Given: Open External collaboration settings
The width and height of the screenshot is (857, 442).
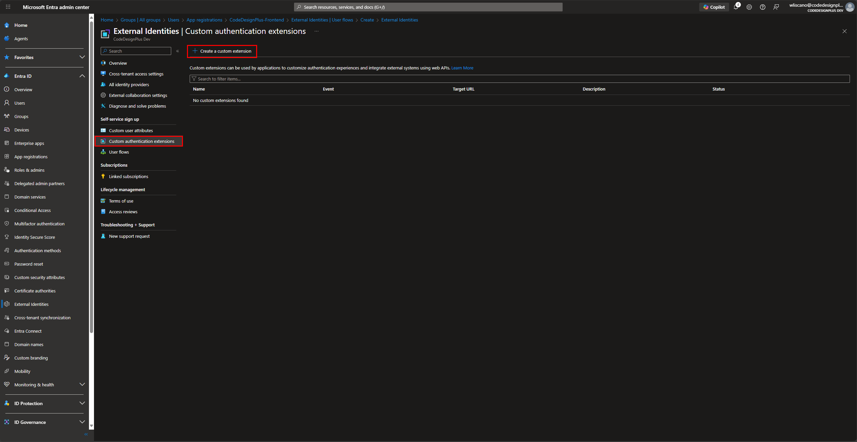Looking at the screenshot, I should pos(138,95).
